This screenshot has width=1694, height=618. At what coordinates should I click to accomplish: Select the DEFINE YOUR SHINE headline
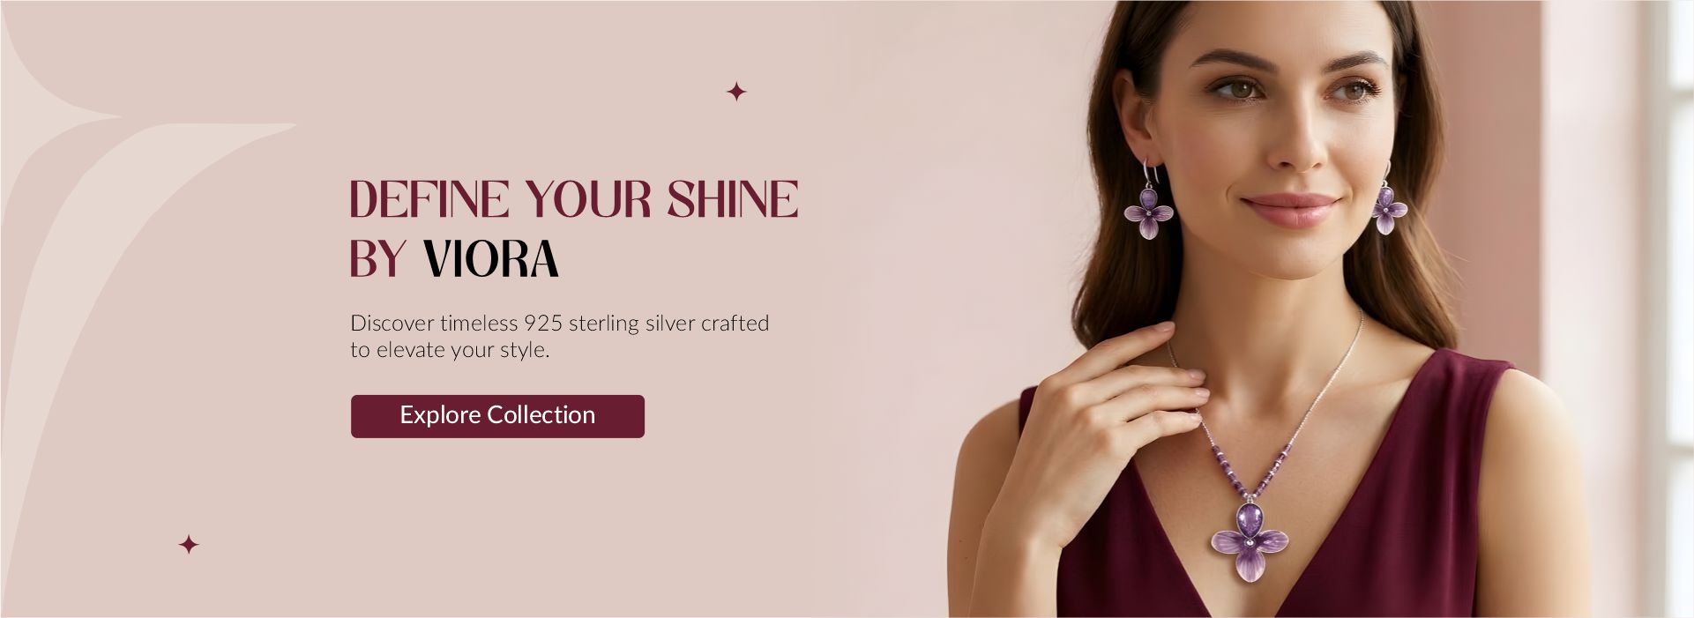click(574, 199)
